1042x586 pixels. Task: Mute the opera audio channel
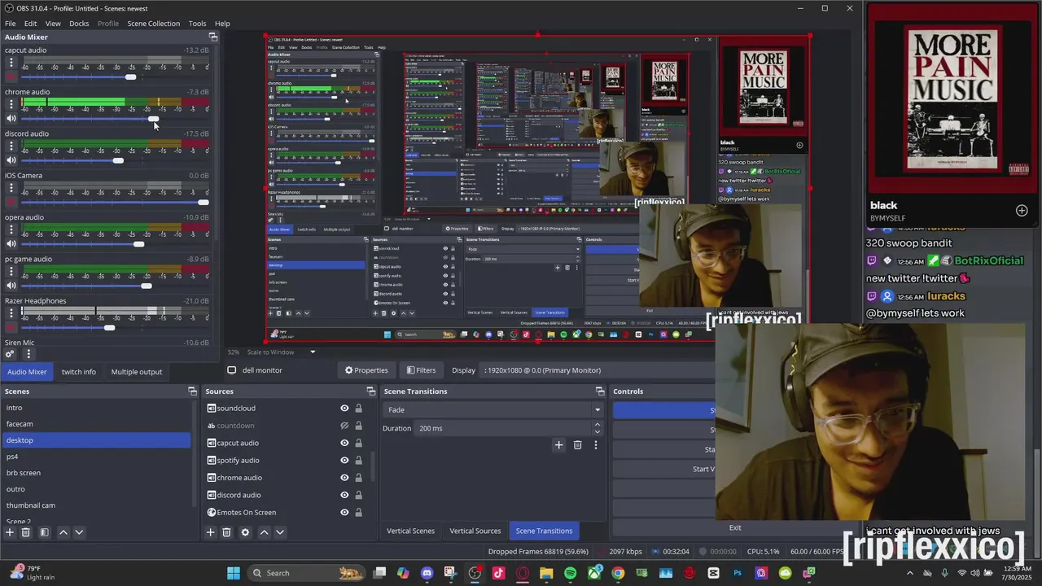pyautogui.click(x=11, y=244)
